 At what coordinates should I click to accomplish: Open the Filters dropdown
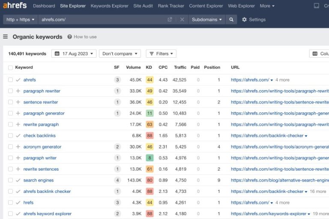161,53
